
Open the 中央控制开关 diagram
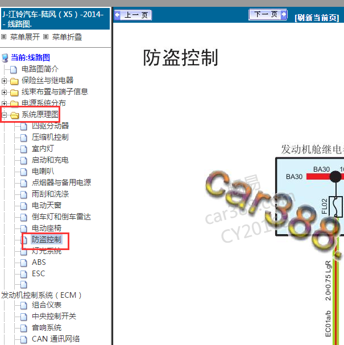pos(54,316)
